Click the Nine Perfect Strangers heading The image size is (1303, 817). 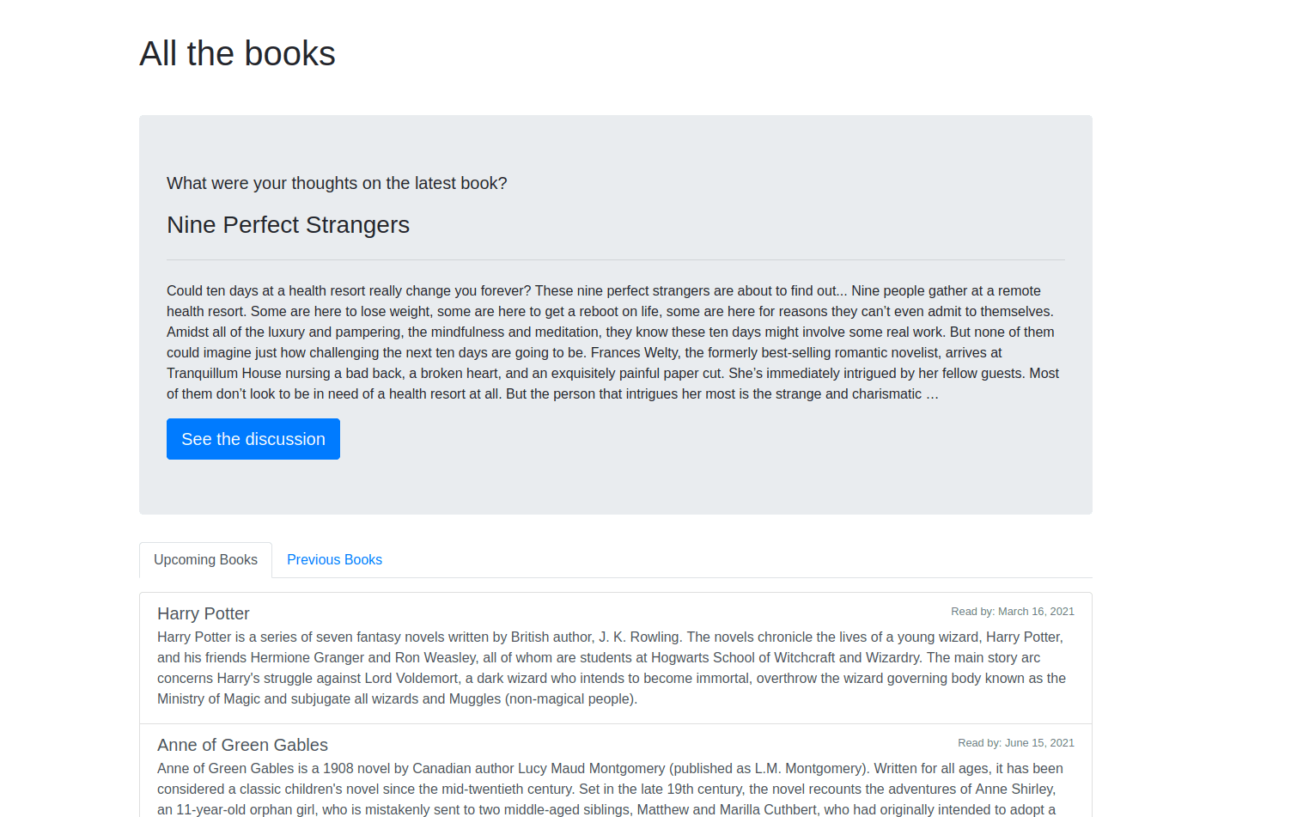[288, 224]
